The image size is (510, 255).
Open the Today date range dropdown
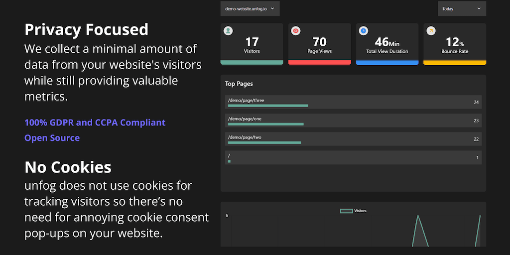462,8
